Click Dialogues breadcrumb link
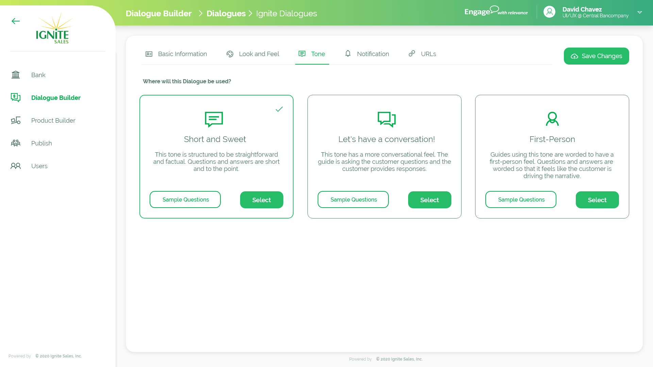This screenshot has width=653, height=367. [x=226, y=14]
